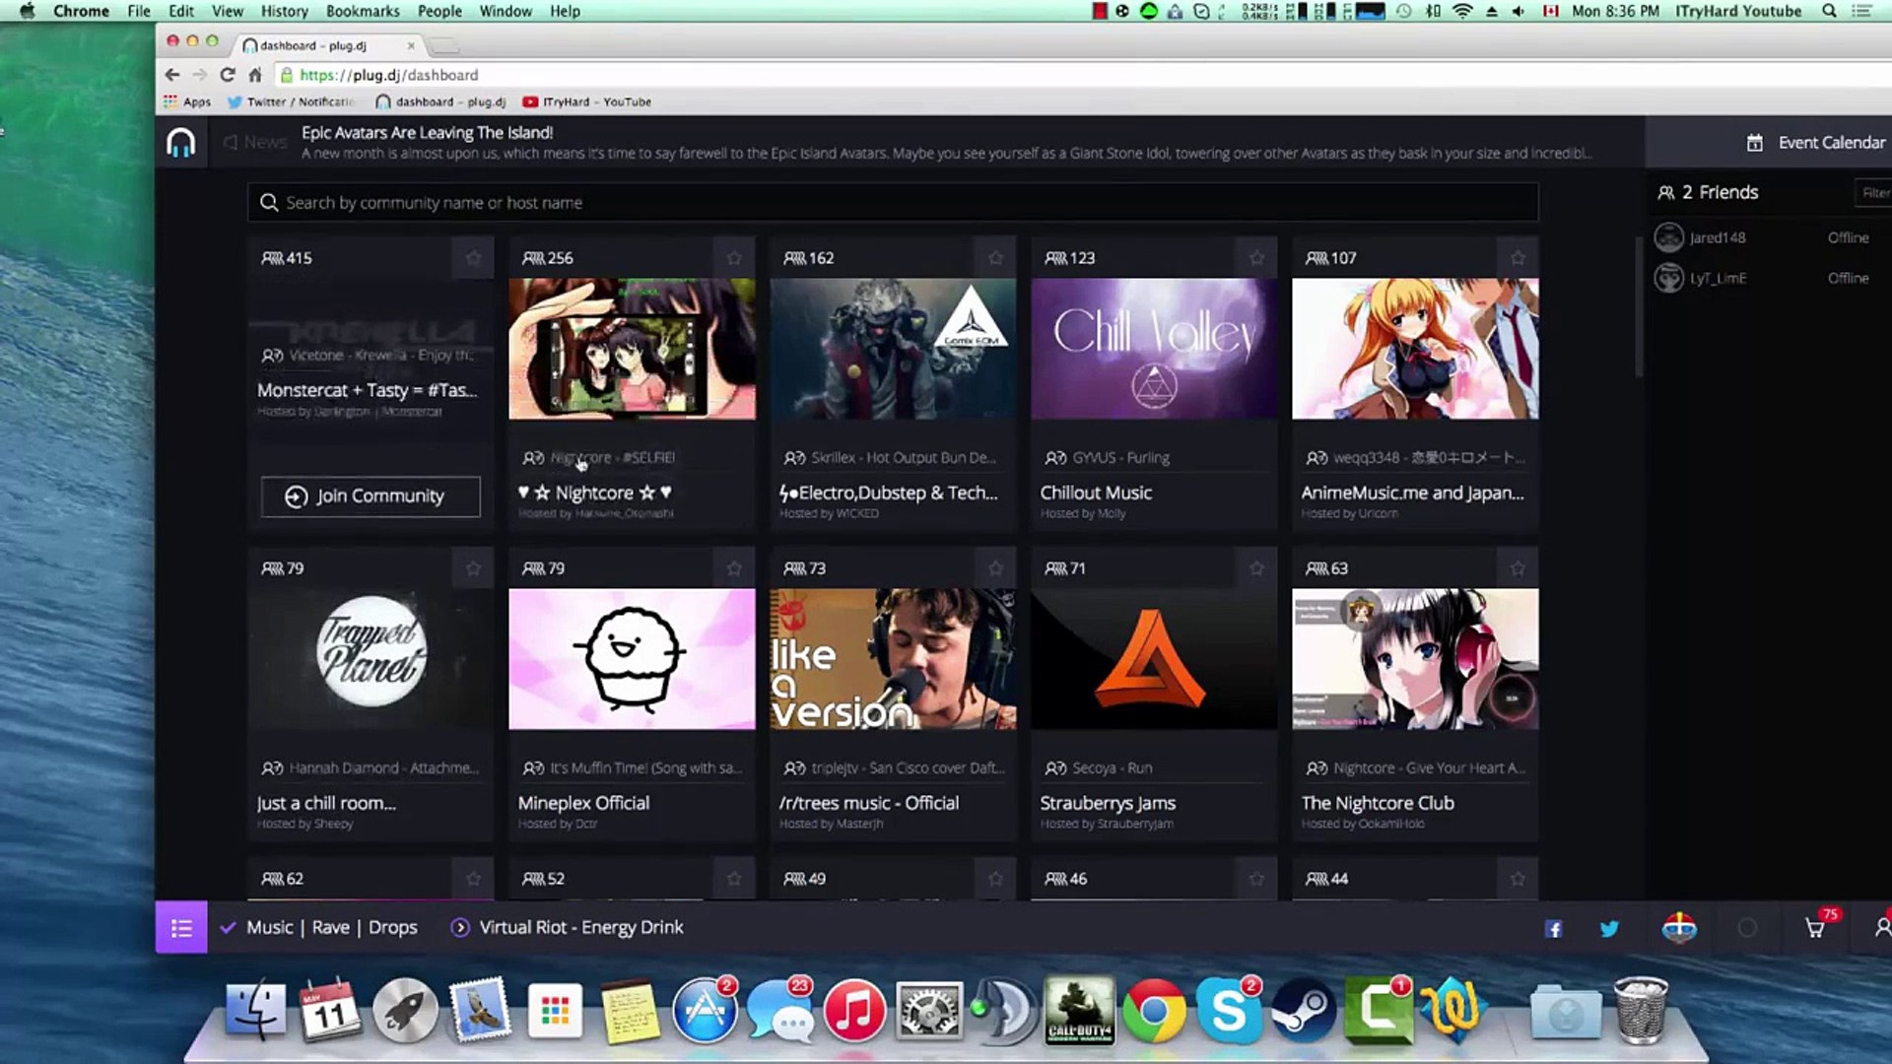Open the App Store in the Dock

tap(705, 1011)
